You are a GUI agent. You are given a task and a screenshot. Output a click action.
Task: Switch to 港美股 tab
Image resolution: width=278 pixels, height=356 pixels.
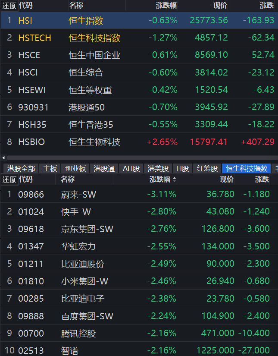coord(158,168)
